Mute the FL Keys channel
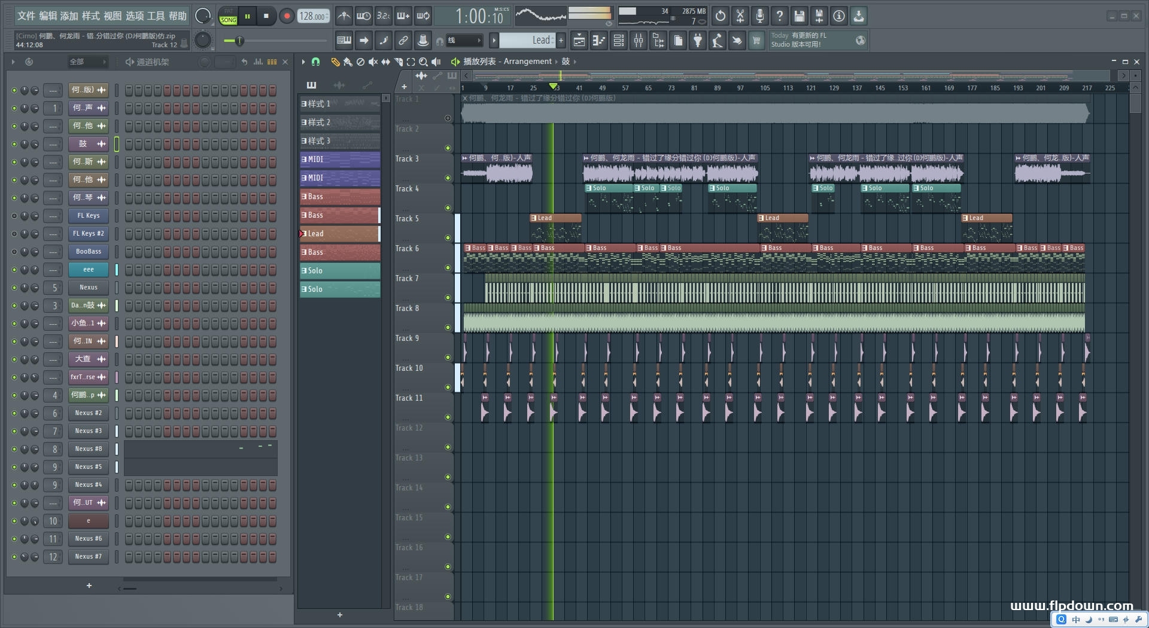1149x628 pixels. click(x=14, y=216)
